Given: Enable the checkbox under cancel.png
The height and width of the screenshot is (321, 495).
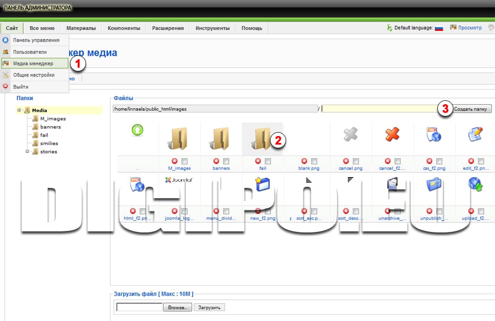Looking at the screenshot, I should coord(356,161).
